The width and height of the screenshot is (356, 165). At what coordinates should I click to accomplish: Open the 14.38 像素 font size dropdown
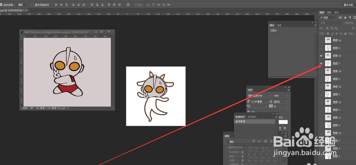click(x=259, y=102)
